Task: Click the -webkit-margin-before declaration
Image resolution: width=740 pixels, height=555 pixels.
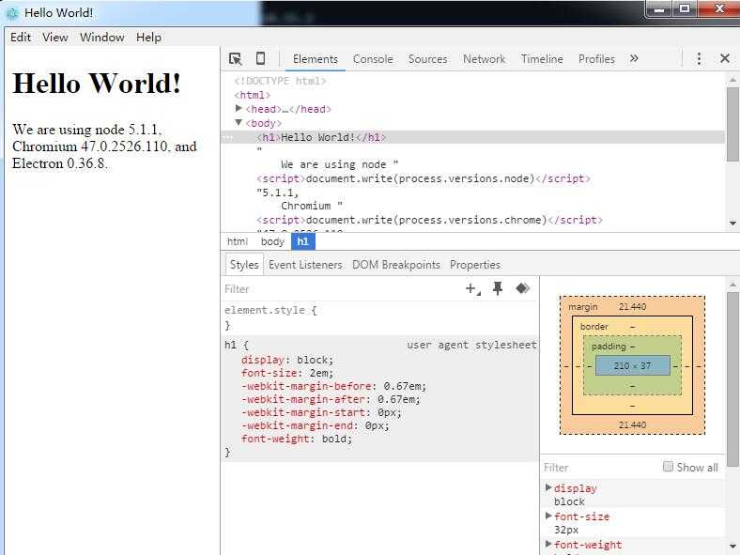Action: [333, 386]
